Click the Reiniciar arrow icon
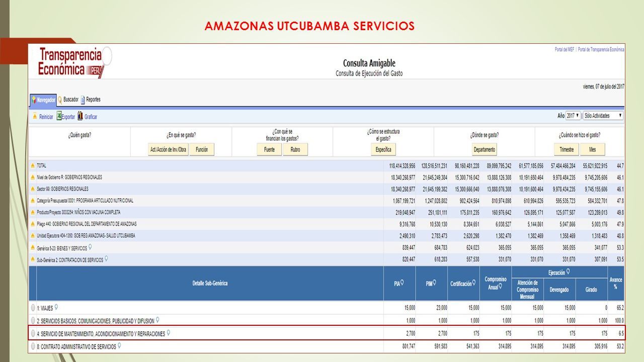This screenshot has width=644, height=362. pyautogui.click(x=35, y=116)
